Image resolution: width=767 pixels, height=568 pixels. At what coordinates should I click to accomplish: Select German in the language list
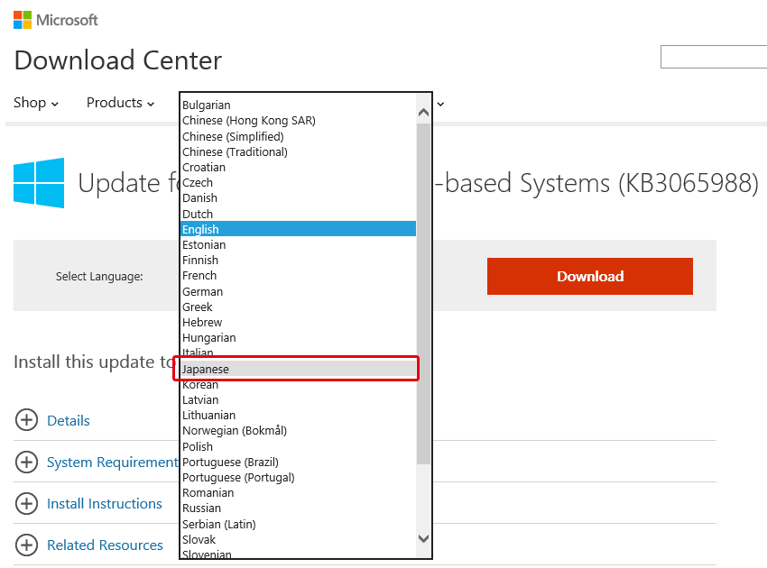[x=299, y=292]
